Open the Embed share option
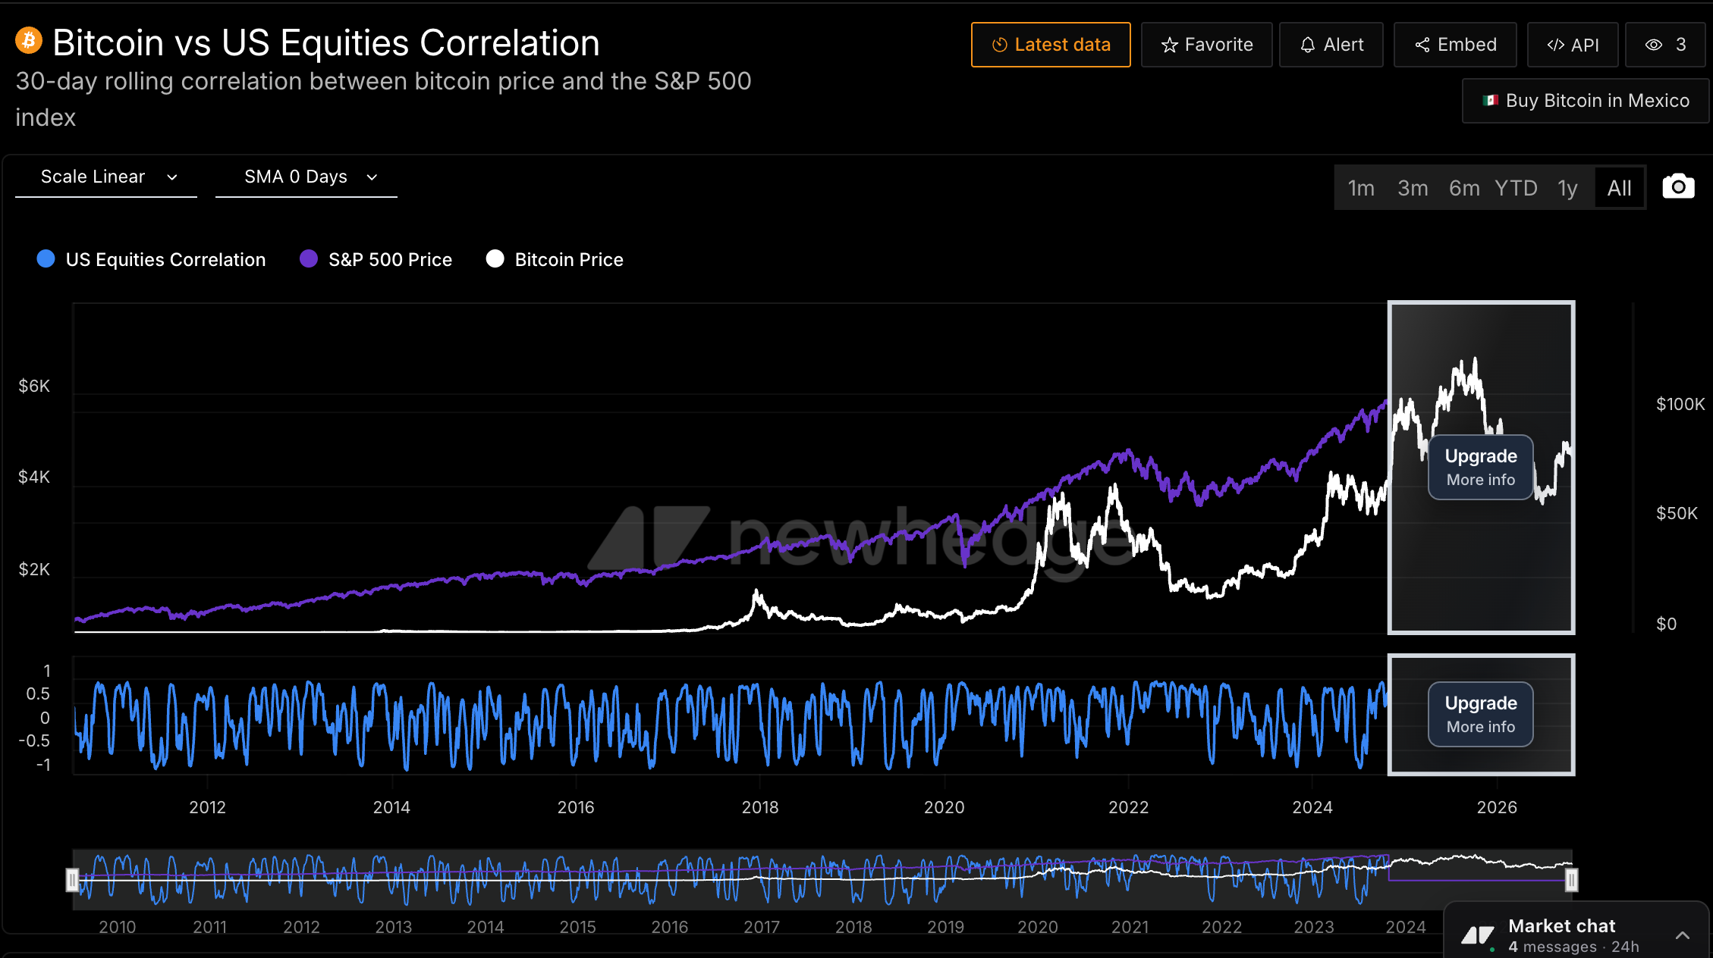 pos(1455,45)
